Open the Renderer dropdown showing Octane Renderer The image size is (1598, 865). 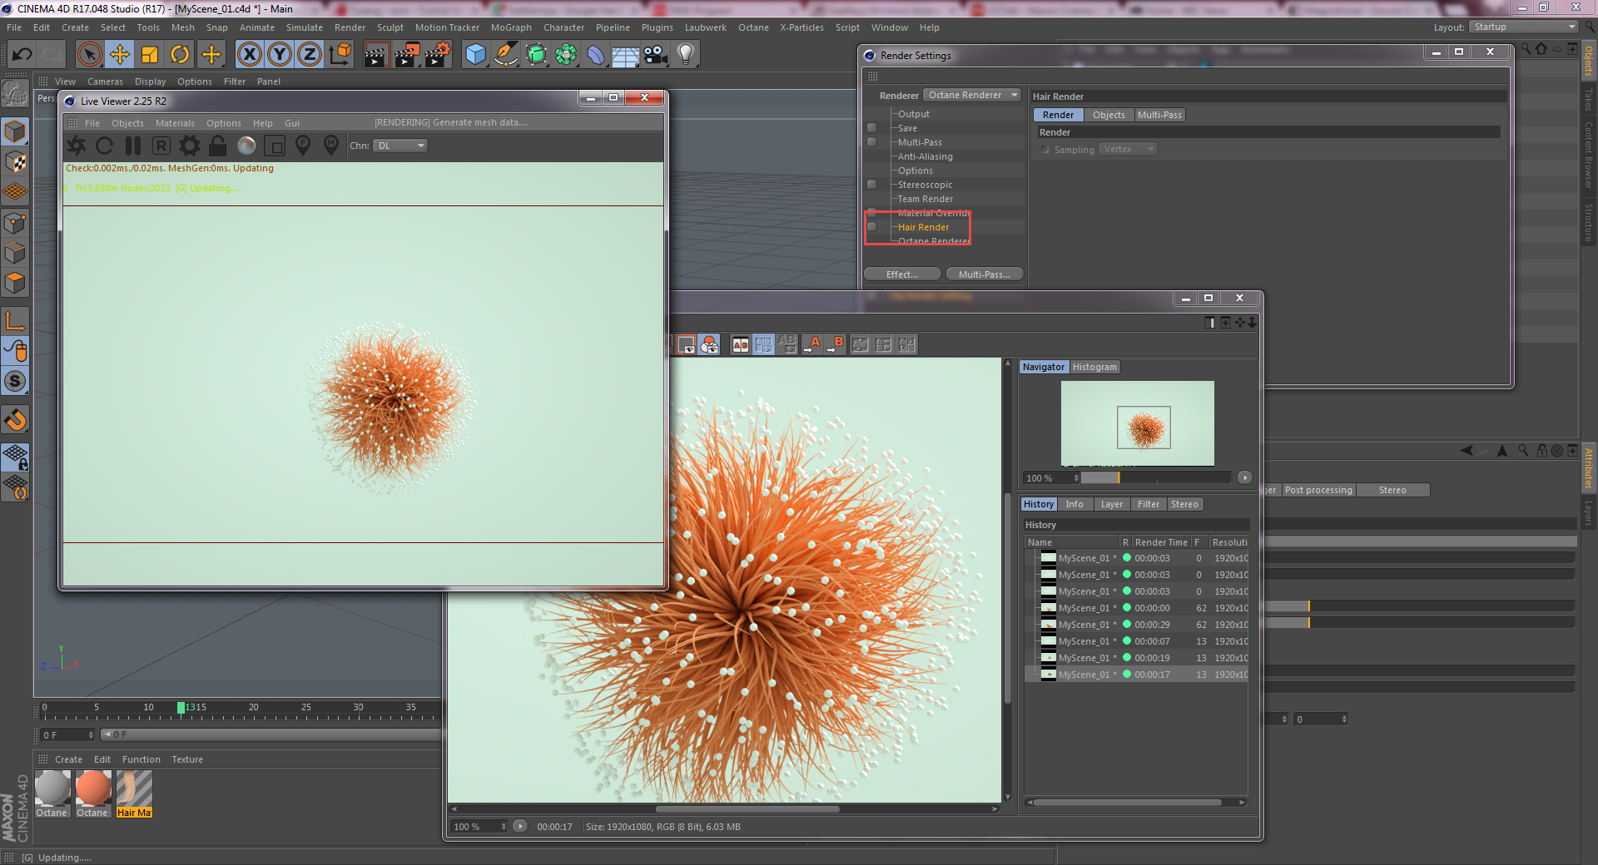pyautogui.click(x=972, y=96)
